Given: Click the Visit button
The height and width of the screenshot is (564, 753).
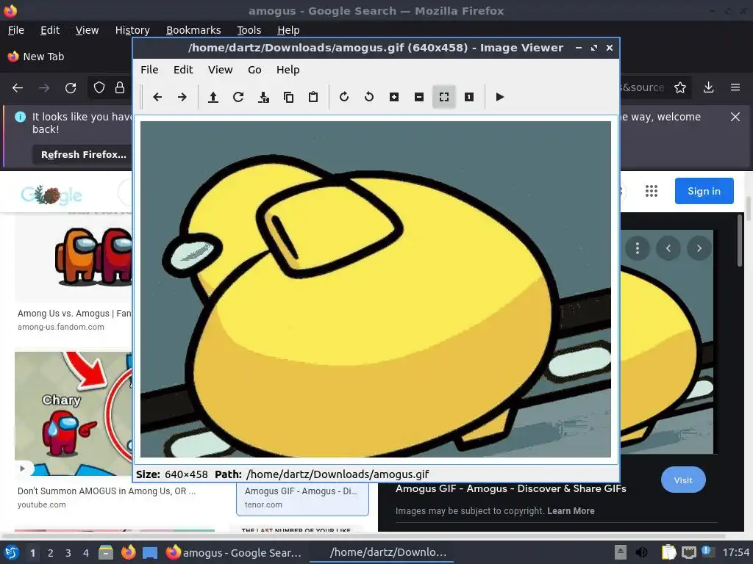Looking at the screenshot, I should [683, 480].
